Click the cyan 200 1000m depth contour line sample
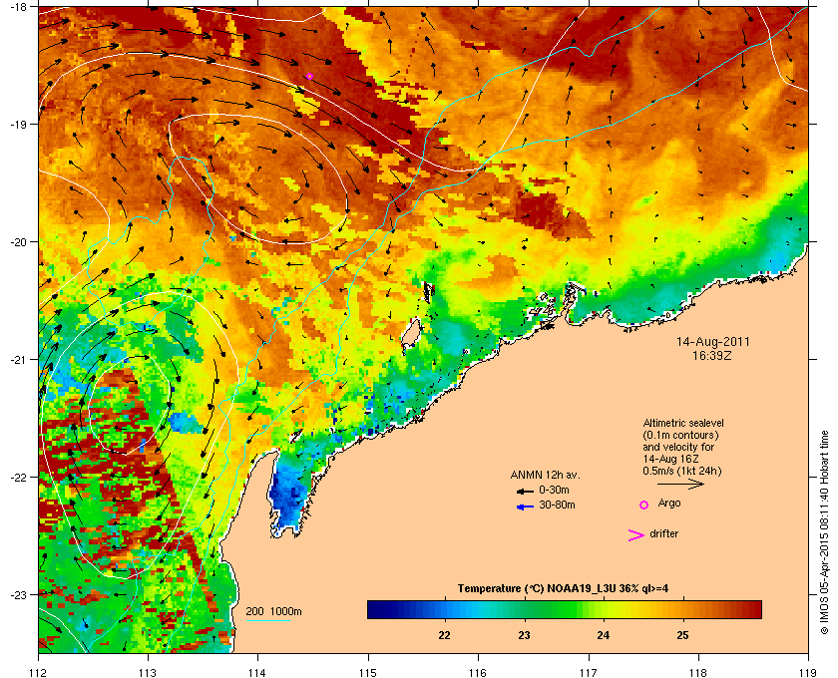The image size is (838, 678). (x=268, y=621)
